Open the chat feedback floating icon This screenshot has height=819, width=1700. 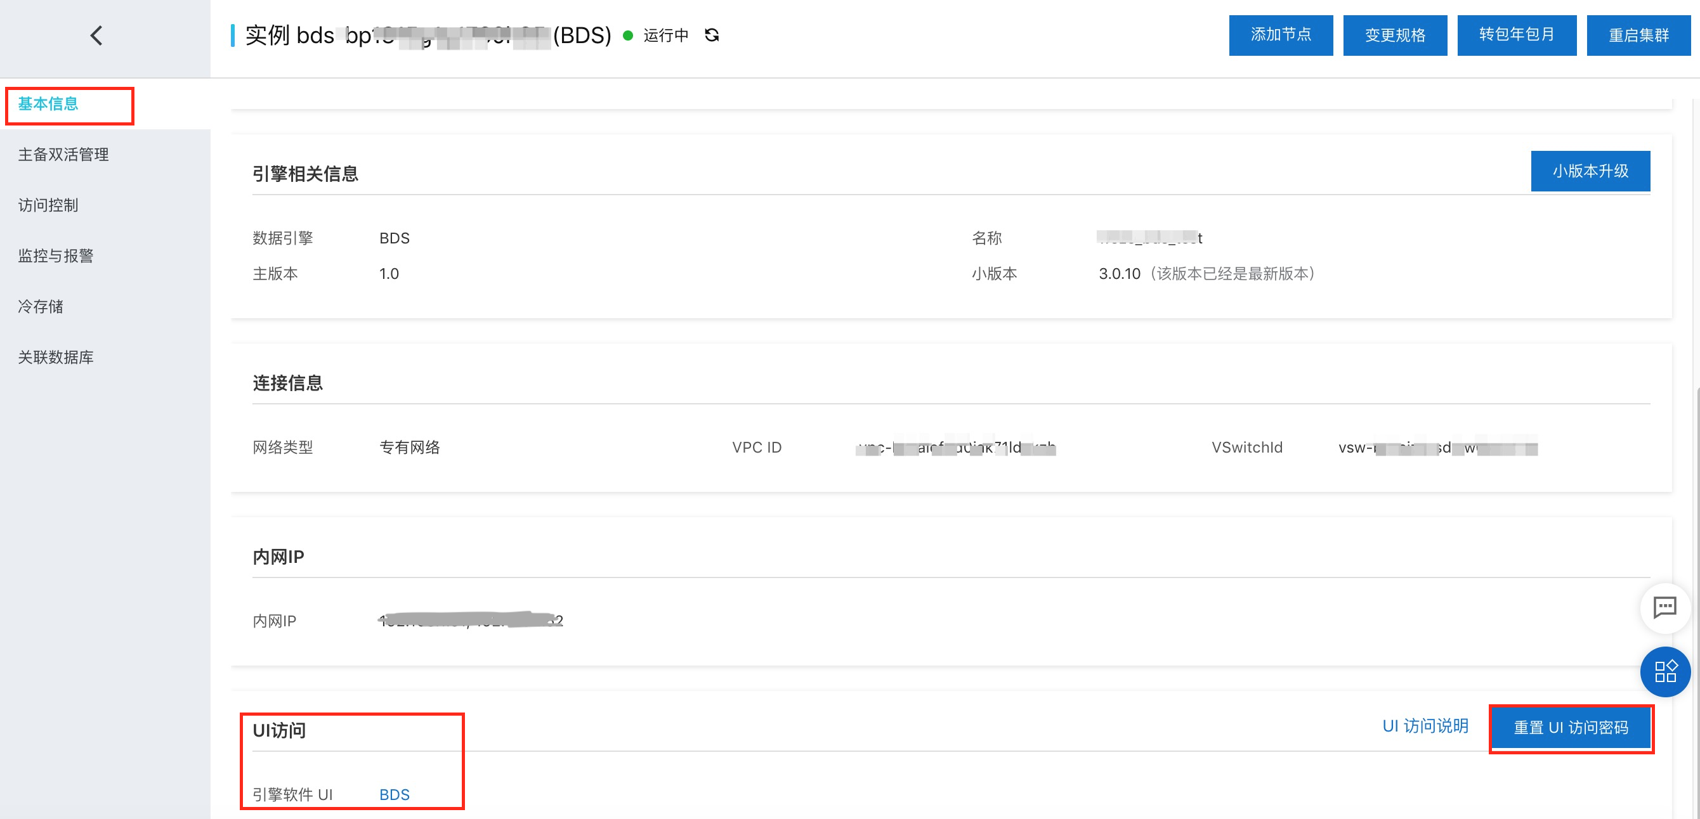(1664, 607)
